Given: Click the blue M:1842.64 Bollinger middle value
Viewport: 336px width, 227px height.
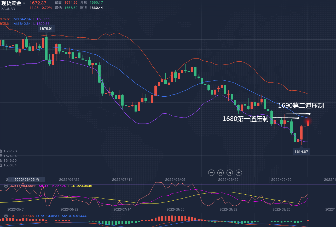Looking at the screenshot, I should [x=22, y=19].
